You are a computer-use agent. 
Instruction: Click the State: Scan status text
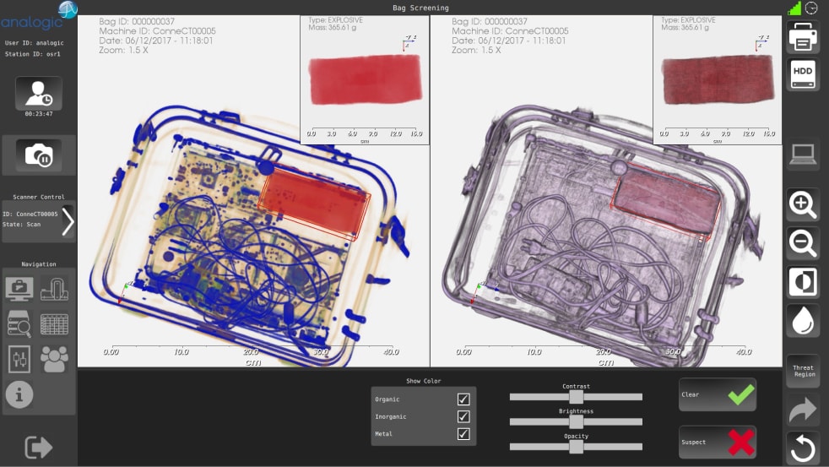tap(21, 225)
